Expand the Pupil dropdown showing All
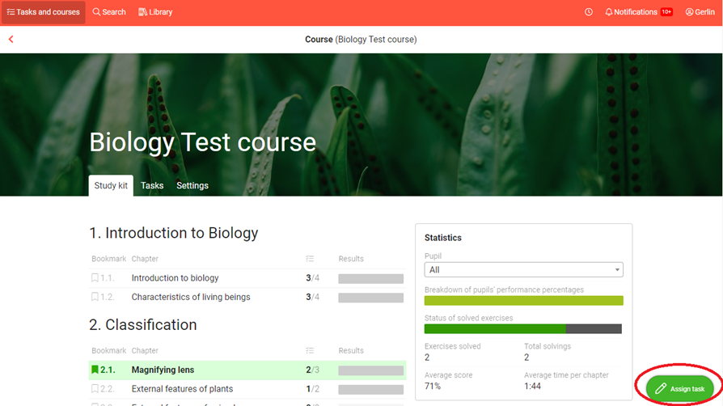723x406 pixels. (x=523, y=270)
